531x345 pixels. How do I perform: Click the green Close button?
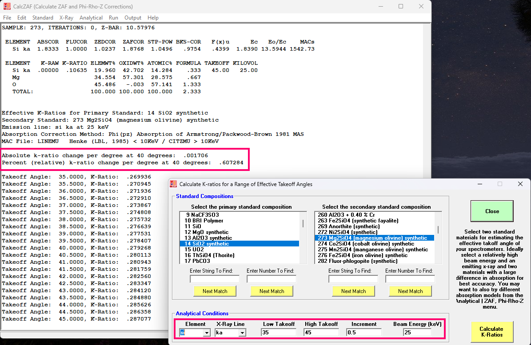pyautogui.click(x=492, y=211)
